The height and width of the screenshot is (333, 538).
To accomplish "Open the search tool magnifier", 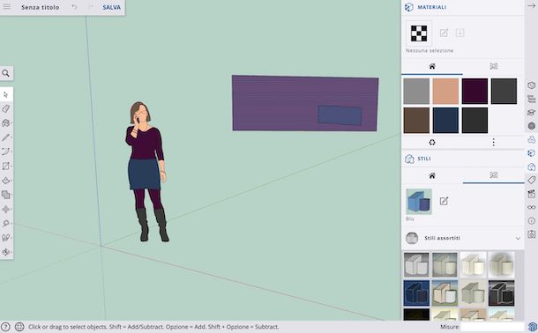I will (6, 73).
